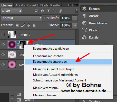This screenshot has width=117, height=102.
Task: Open the Normal blend mode dropdown
Action: [21, 18]
